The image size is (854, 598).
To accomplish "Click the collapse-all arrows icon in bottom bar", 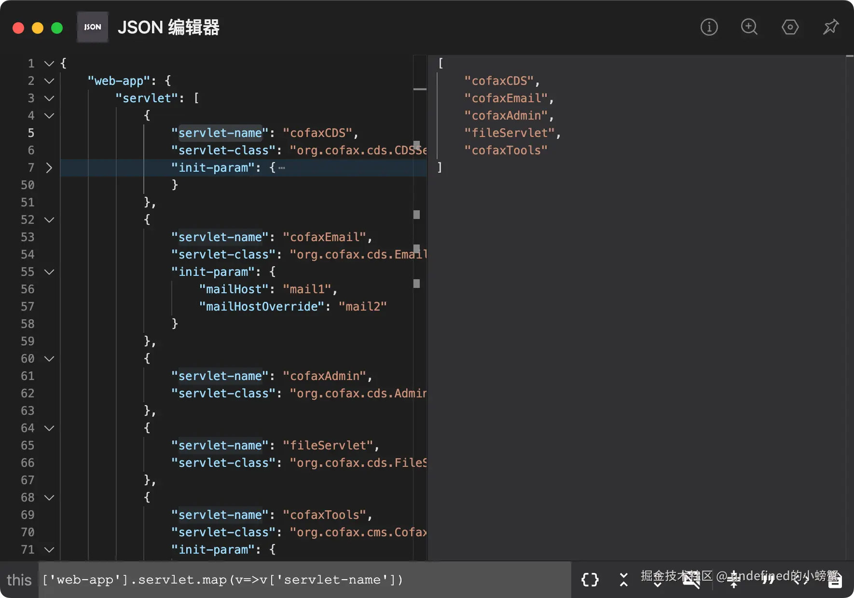I will [x=623, y=579].
